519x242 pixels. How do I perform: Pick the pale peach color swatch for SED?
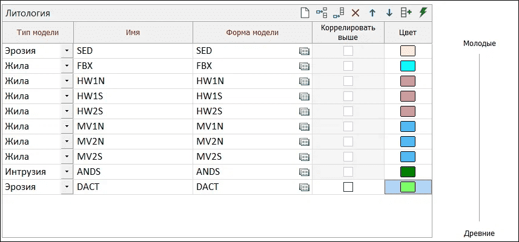click(408, 51)
